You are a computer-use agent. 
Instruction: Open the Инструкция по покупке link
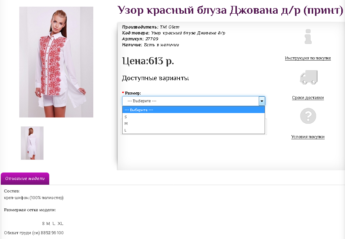(x=308, y=58)
